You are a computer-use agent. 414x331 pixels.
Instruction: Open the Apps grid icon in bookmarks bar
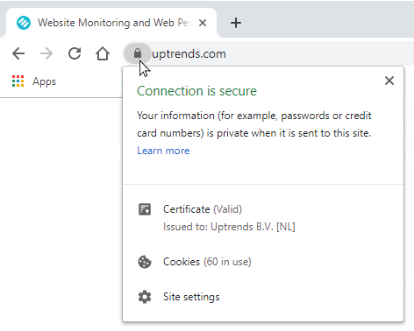tap(18, 81)
